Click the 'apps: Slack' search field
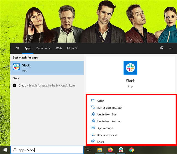Screen dimensions: 177x154 point(47,150)
